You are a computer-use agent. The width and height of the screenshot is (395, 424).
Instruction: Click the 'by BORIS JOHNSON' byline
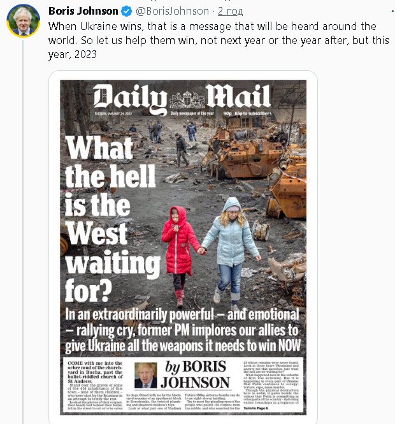tap(196, 374)
